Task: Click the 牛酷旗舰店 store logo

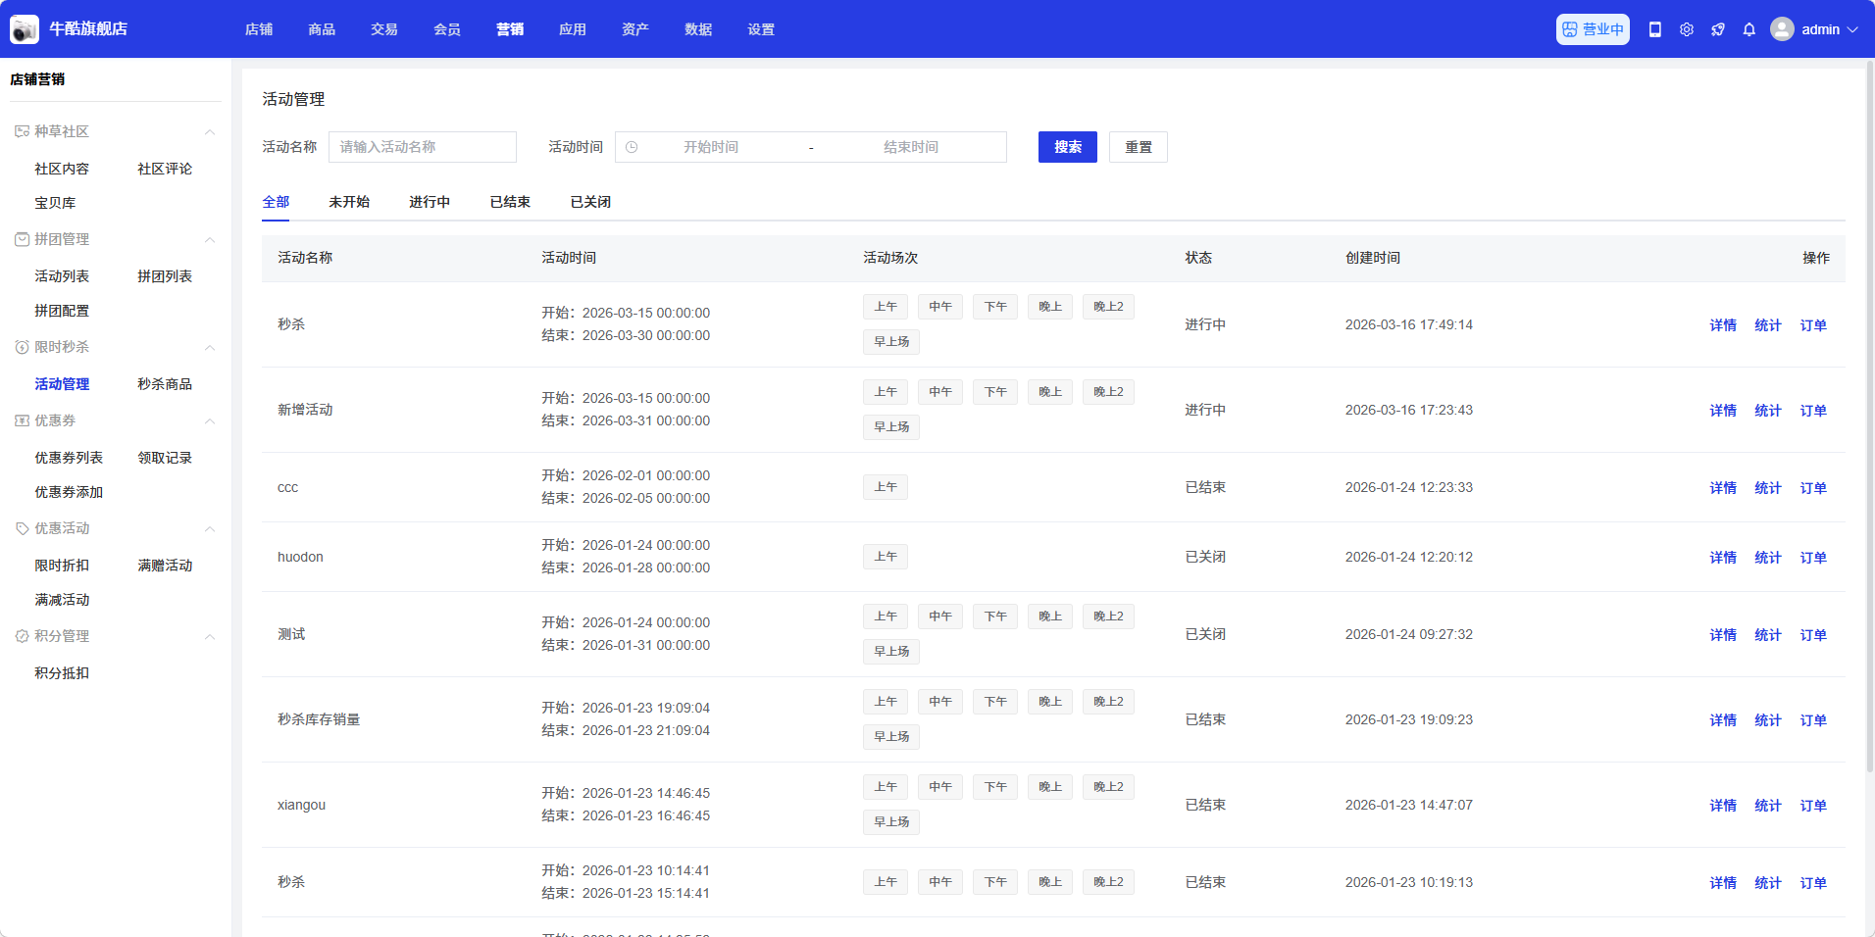Action: 24,29
